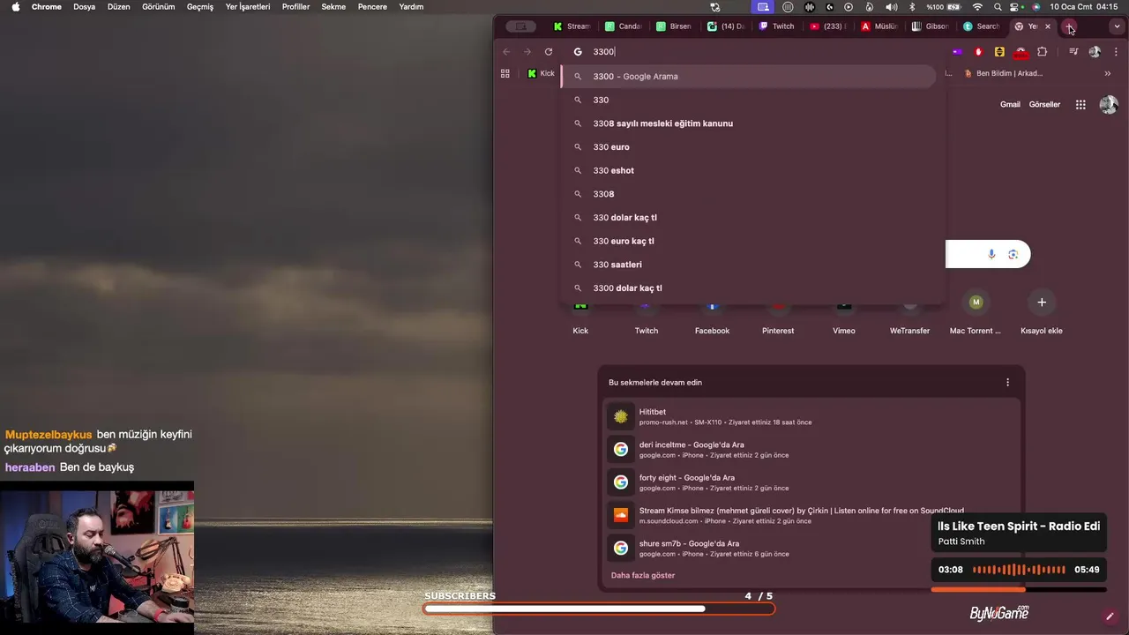Select suggestion 3300 - Google Arama

click(x=749, y=77)
